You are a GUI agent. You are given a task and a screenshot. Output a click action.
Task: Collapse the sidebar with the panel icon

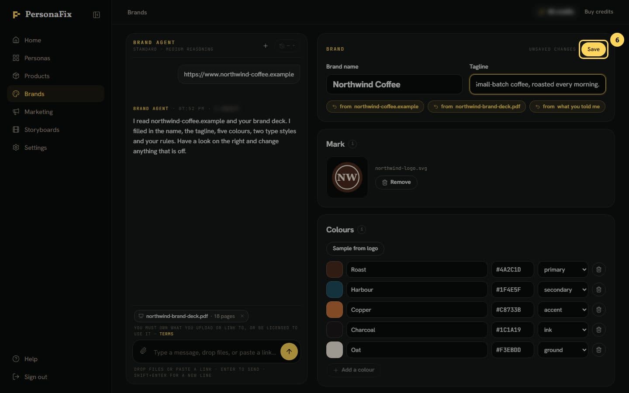(x=97, y=15)
